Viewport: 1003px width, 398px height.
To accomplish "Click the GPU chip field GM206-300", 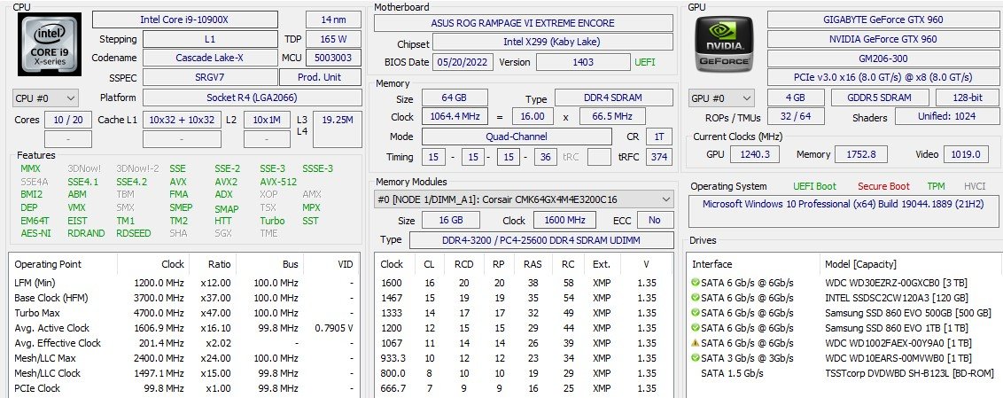I will [882, 58].
